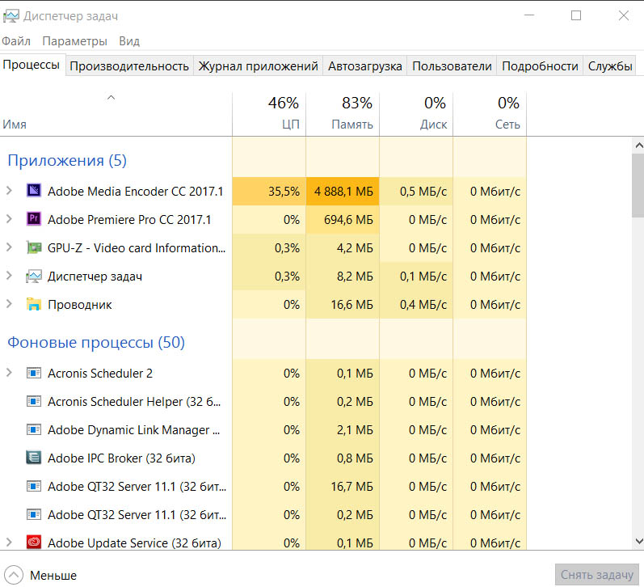The width and height of the screenshot is (644, 587).
Task: Click the Проводник folder icon
Action: (x=34, y=304)
